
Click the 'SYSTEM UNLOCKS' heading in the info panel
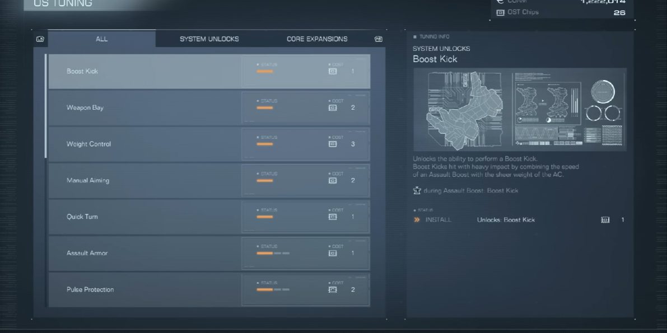point(441,49)
